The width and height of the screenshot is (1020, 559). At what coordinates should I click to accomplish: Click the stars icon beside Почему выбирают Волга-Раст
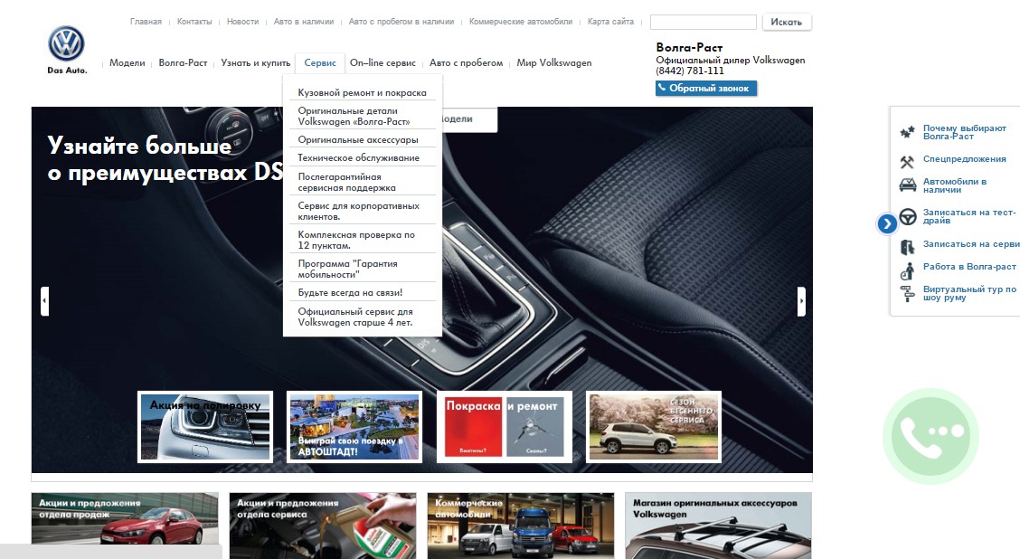(907, 133)
